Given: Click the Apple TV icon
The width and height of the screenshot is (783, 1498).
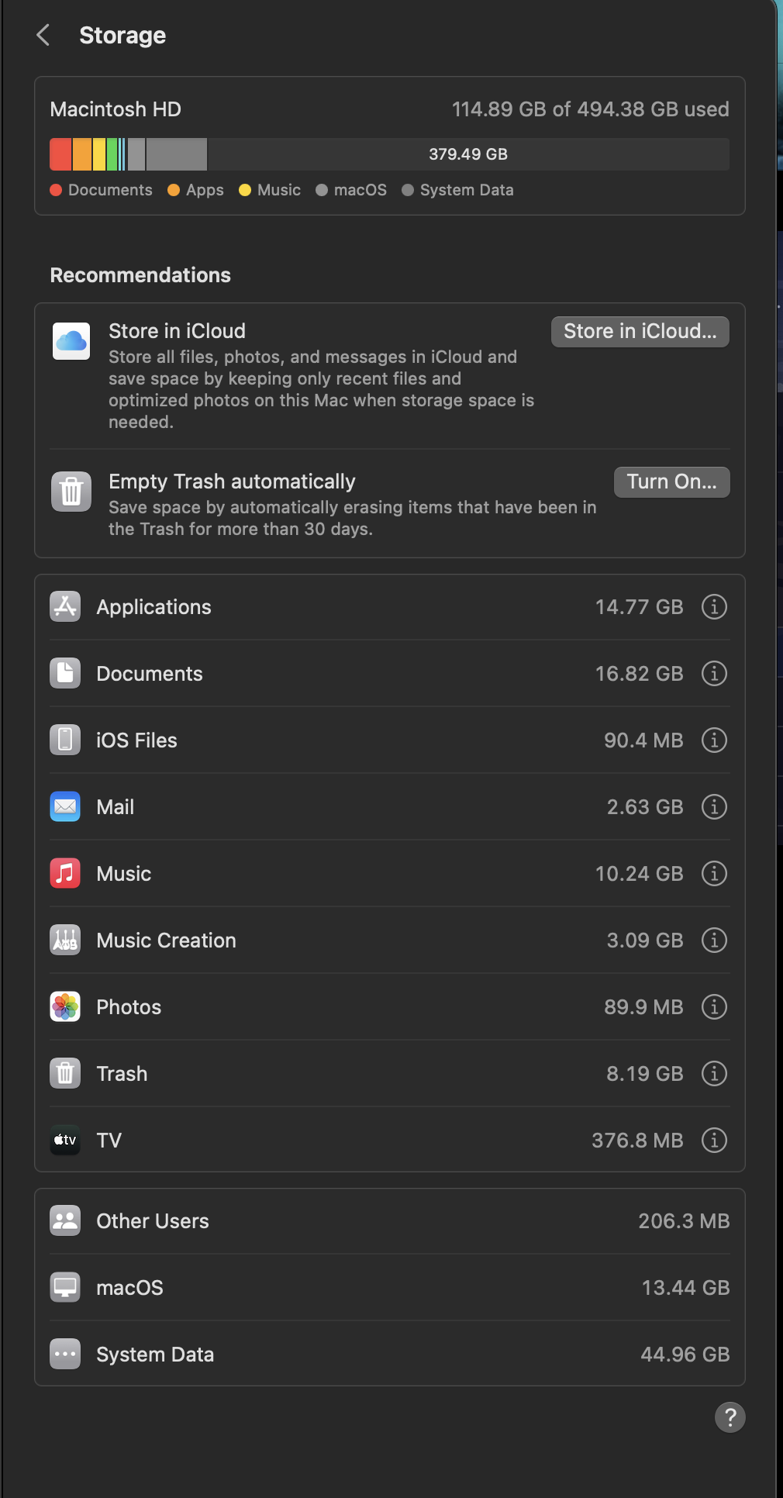Looking at the screenshot, I should [x=65, y=1140].
